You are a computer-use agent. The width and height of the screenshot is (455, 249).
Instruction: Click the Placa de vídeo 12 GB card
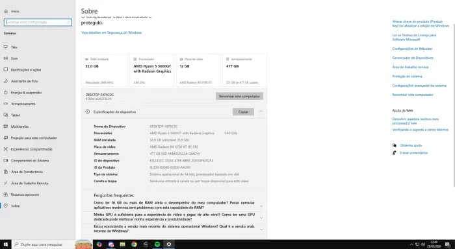coord(198,71)
